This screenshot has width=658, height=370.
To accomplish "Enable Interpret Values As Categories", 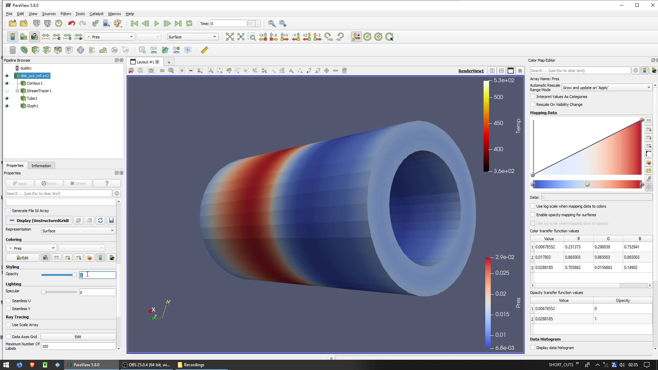I will (533, 97).
